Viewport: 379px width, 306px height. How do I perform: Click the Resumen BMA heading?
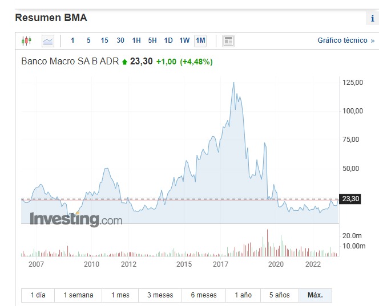[x=51, y=18]
